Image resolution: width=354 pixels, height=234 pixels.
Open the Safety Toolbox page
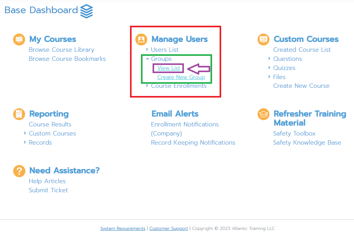294,133
